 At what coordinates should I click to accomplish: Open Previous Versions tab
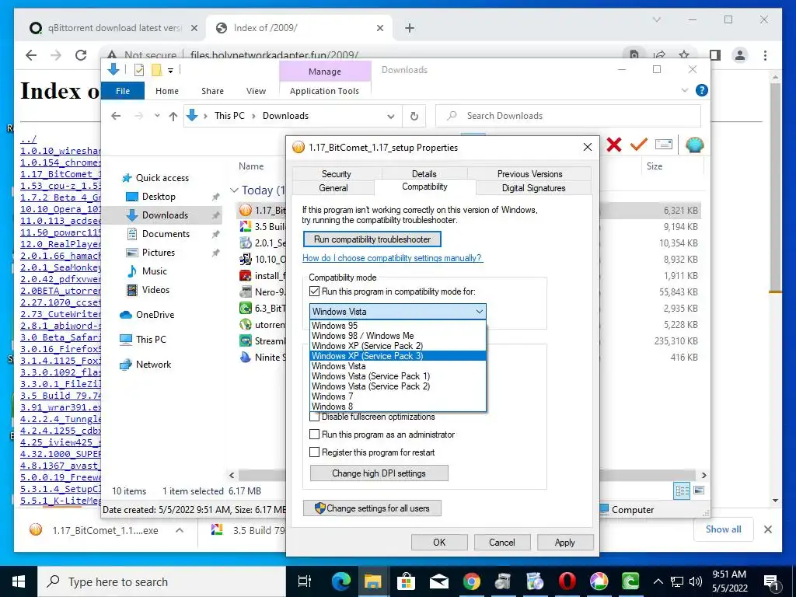pyautogui.click(x=529, y=174)
